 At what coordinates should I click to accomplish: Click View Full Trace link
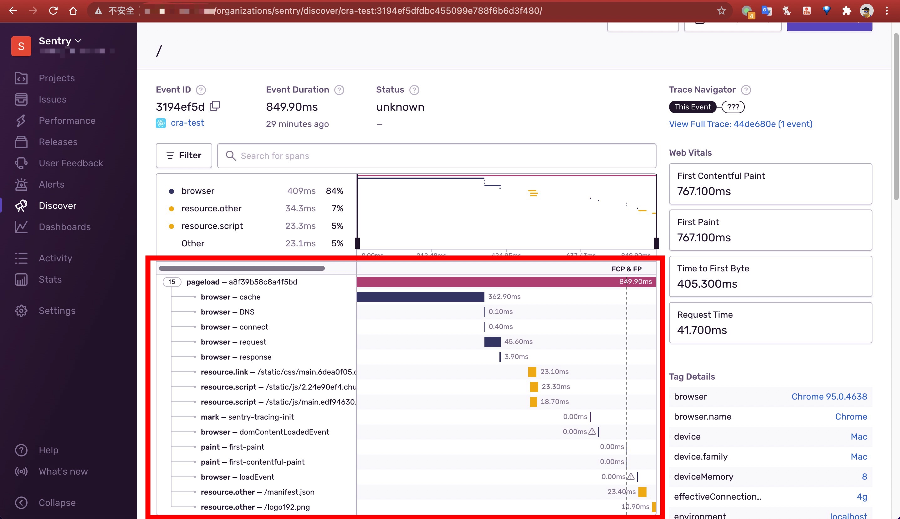[x=740, y=123]
